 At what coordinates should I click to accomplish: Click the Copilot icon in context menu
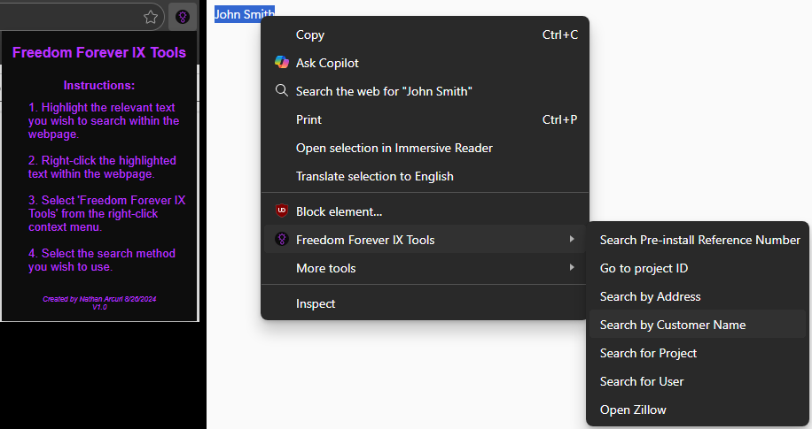(281, 63)
